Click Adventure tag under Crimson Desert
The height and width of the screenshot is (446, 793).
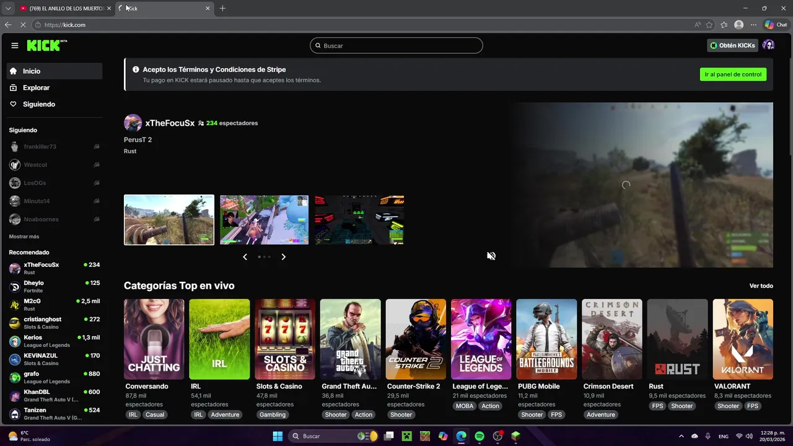pos(601,414)
